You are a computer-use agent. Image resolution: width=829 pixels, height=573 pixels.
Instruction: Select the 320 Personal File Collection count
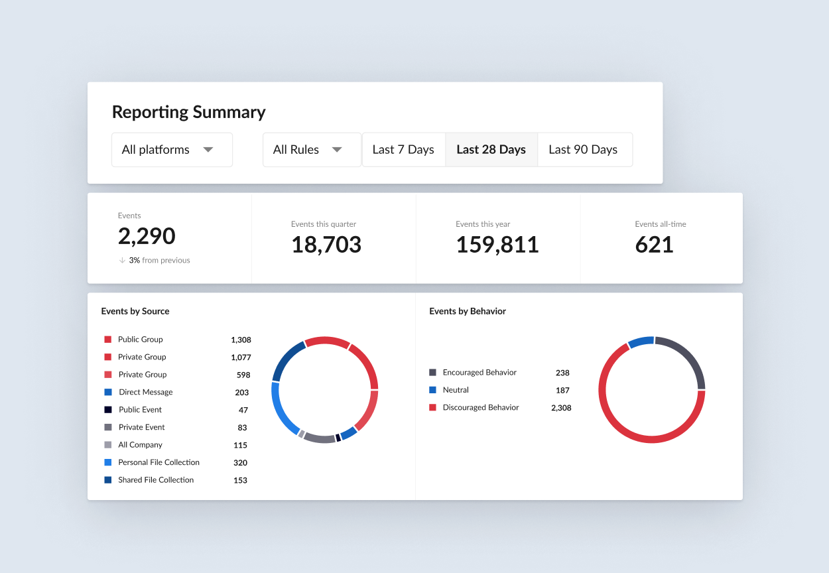(x=240, y=463)
